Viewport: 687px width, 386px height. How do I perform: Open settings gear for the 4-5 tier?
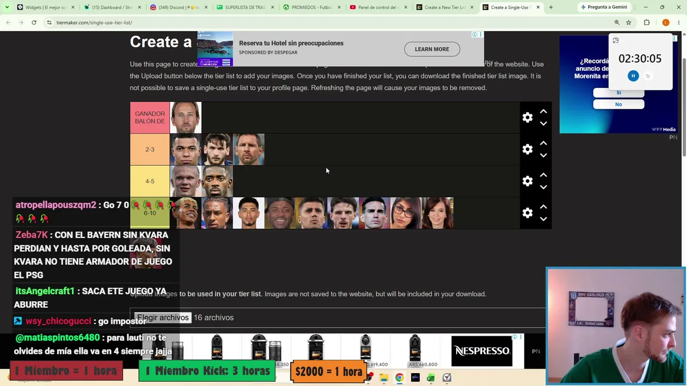(x=528, y=181)
